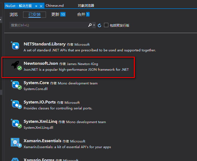Click the refresh packages icon
The height and width of the screenshot is (161, 197).
pyautogui.click(x=99, y=25)
